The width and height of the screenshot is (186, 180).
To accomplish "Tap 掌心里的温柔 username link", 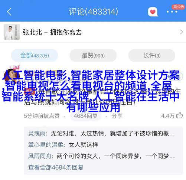I will coord(46,145).
